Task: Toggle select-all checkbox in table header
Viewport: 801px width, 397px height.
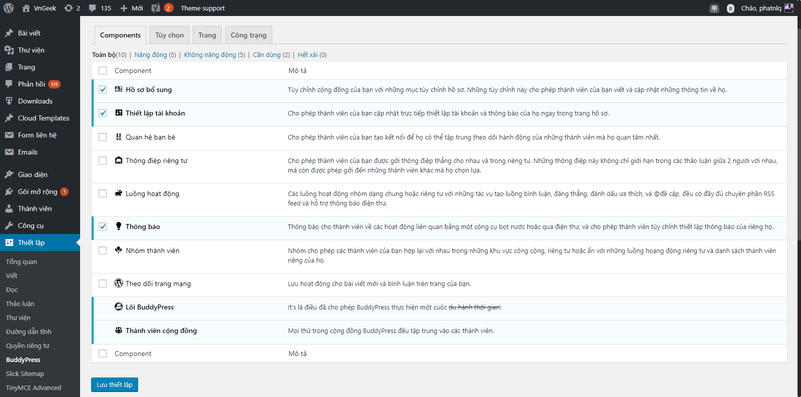Action: [x=103, y=70]
